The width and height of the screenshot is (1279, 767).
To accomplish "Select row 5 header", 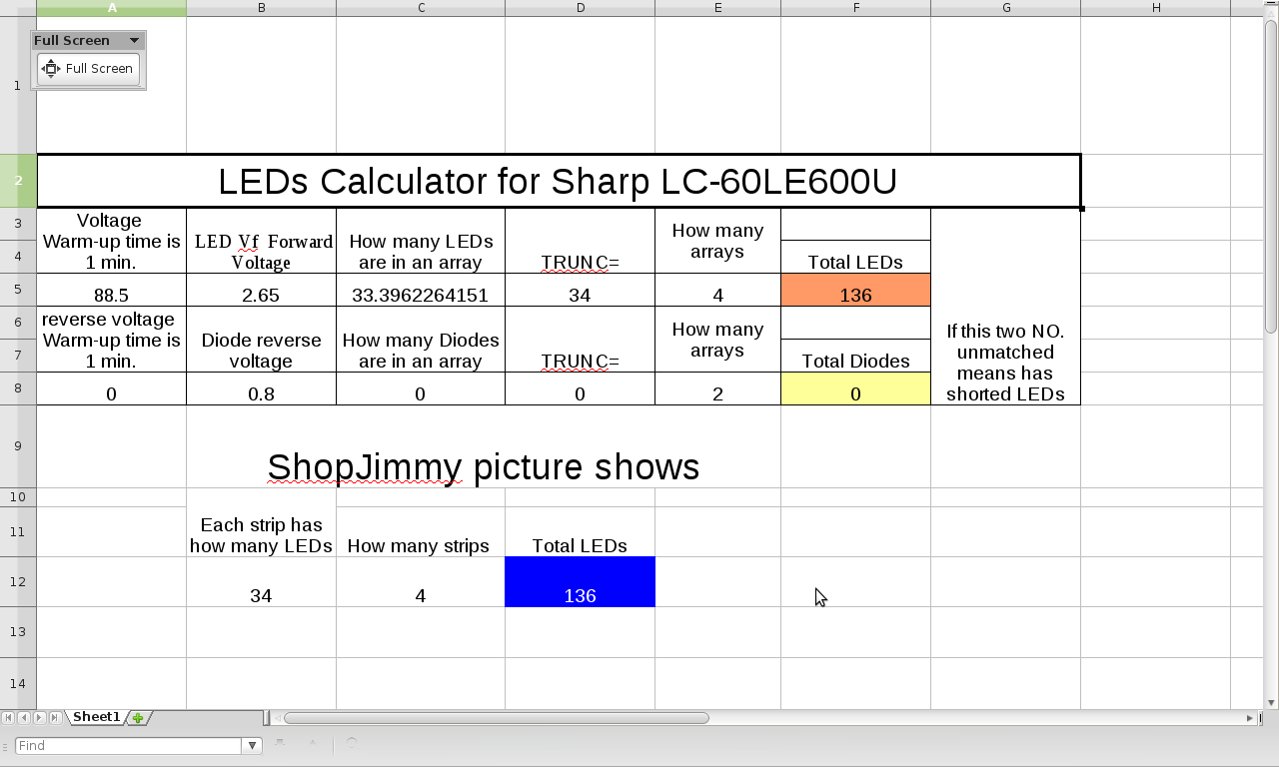I will tap(18, 290).
